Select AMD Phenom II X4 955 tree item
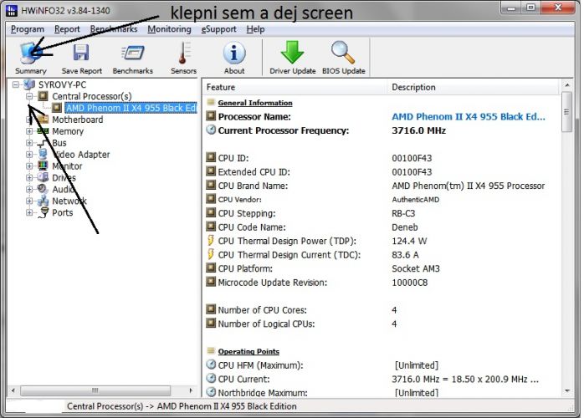This screenshot has width=584, height=418. tap(131, 108)
